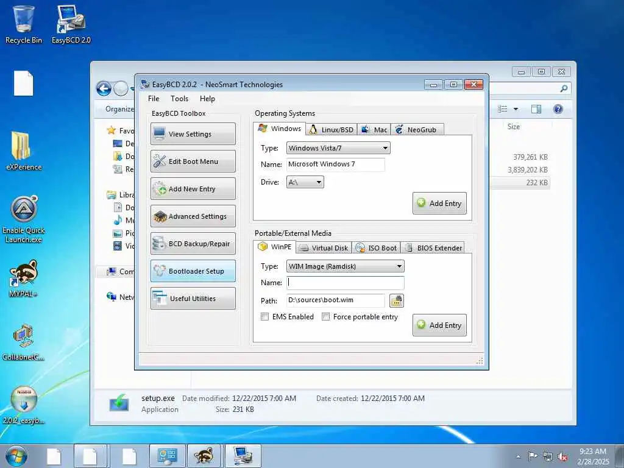Open the Recycle Bin desktop icon
Screen dimensions: 624x468
pyautogui.click(x=24, y=24)
